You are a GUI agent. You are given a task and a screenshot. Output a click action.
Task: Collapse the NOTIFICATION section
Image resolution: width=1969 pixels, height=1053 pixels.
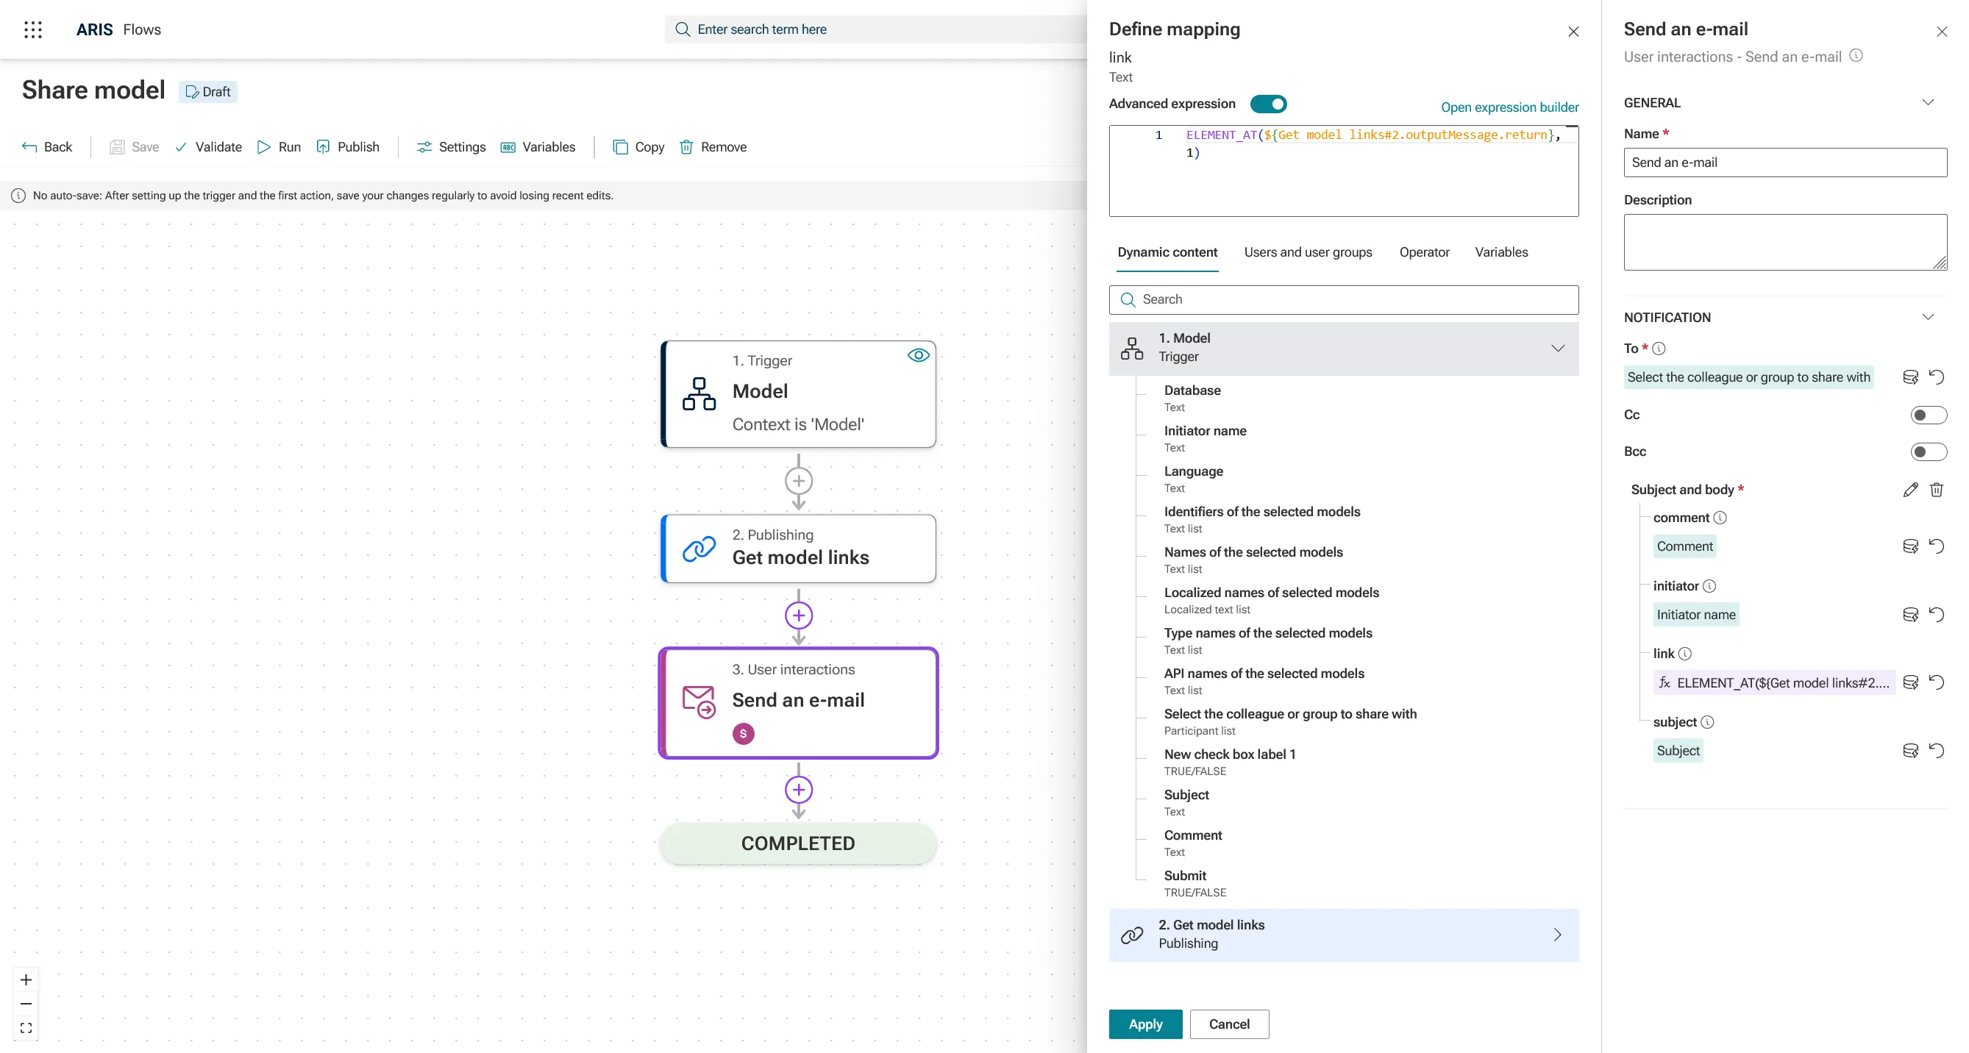1927,317
